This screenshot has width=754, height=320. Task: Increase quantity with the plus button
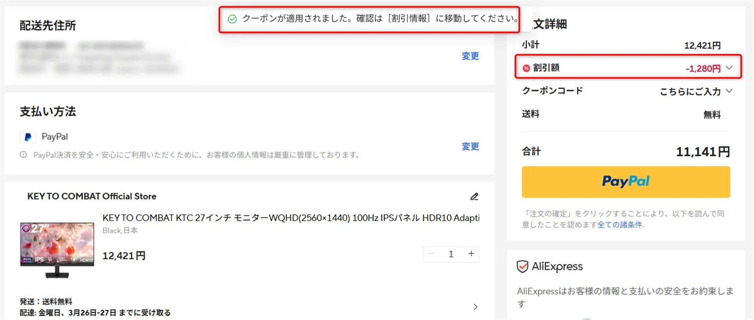(471, 254)
